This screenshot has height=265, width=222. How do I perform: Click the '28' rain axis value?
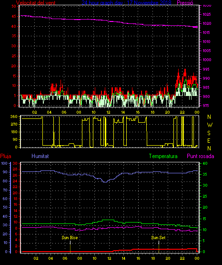coord(15,169)
